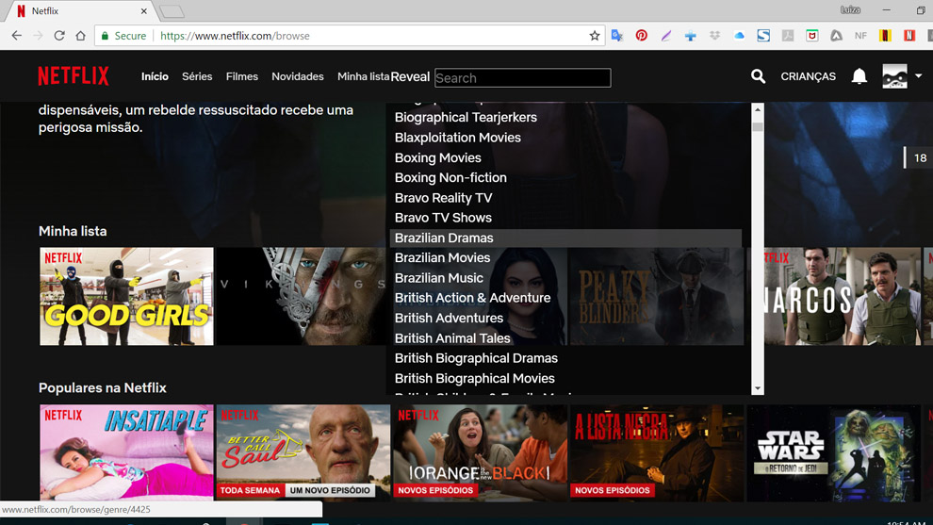Open the A Lista Negra thumbnail

pyautogui.click(x=657, y=453)
